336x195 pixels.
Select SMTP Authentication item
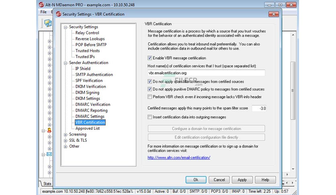[94, 75]
